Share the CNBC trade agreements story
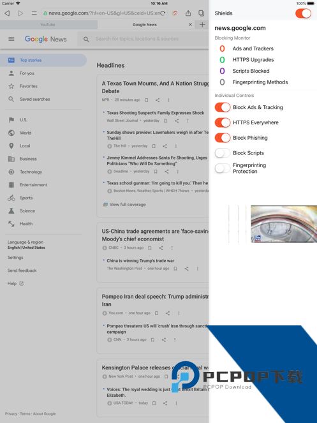 click(x=161, y=248)
